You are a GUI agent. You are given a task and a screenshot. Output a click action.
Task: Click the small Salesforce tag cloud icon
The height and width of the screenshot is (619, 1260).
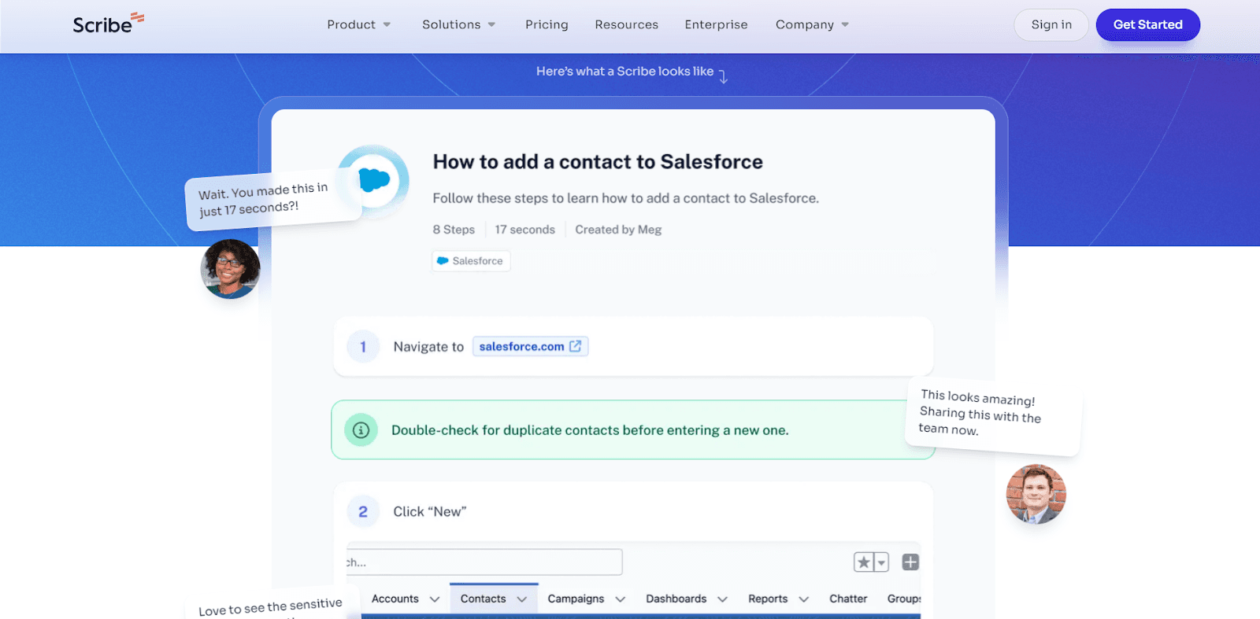coord(443,261)
